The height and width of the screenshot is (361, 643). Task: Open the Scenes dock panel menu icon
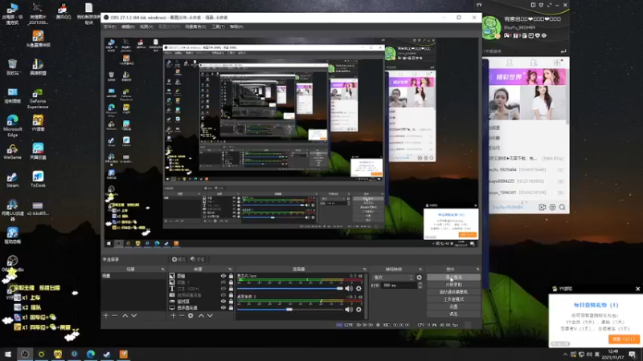point(163,270)
